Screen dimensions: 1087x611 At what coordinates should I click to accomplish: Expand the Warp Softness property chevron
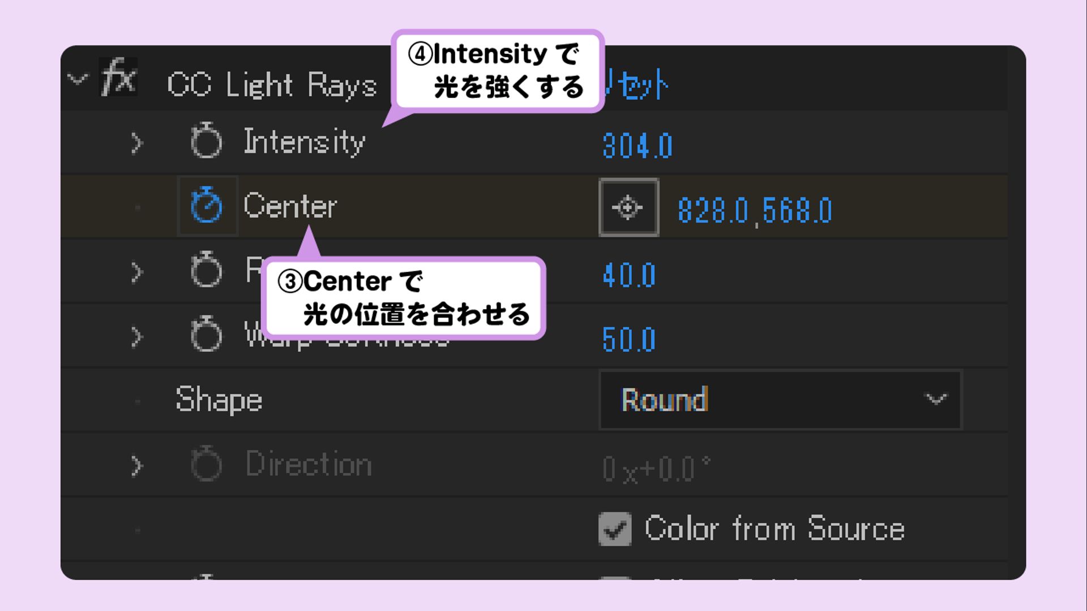pos(136,337)
